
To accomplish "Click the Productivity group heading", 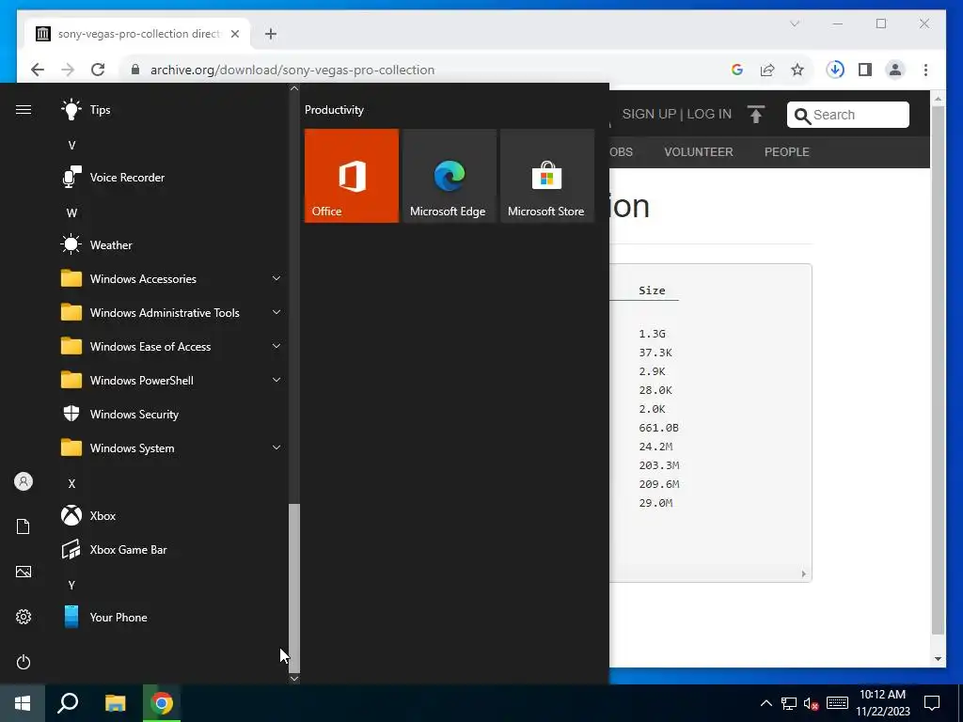I will click(x=334, y=110).
